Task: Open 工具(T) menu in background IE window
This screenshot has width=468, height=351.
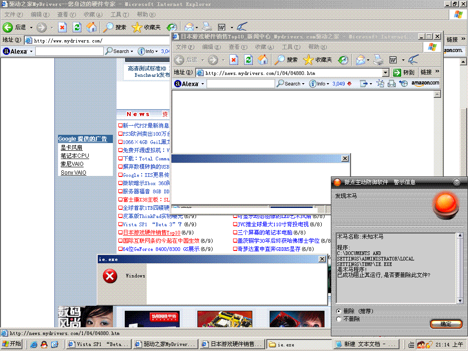Action: pos(120,15)
